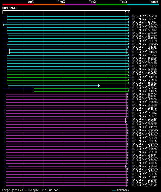This screenshot has width=161, height=192.
Task: Click the green alignment bar of C4JBE5
Action: pyautogui.click(x=81, y=91)
